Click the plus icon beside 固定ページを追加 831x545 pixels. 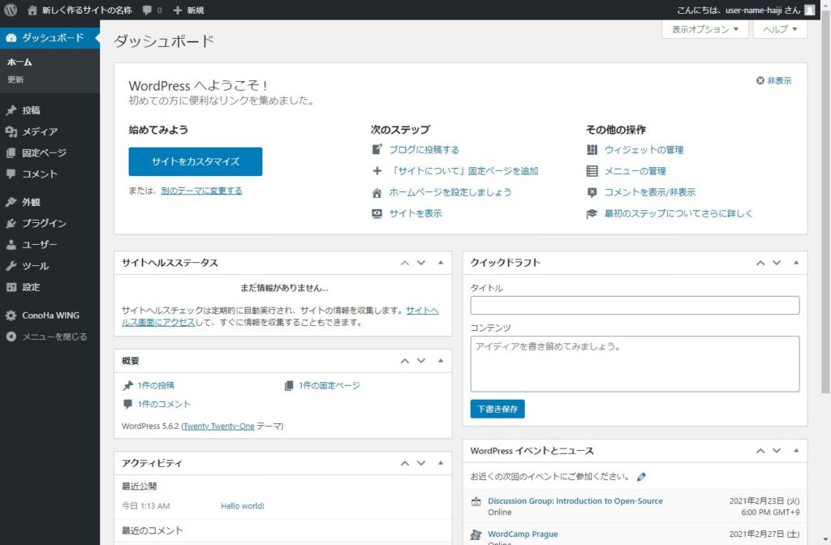pyautogui.click(x=377, y=170)
